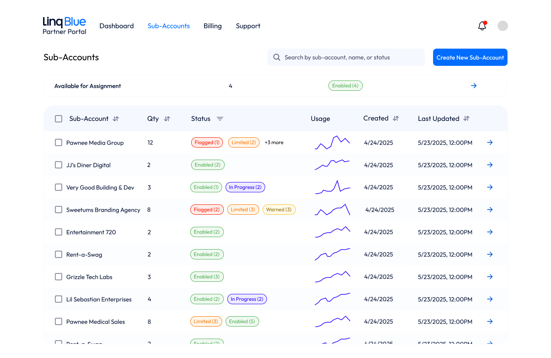Image resolution: width=551 pixels, height=358 pixels.
Task: Expand the +3 more statuses
Action: (x=274, y=142)
